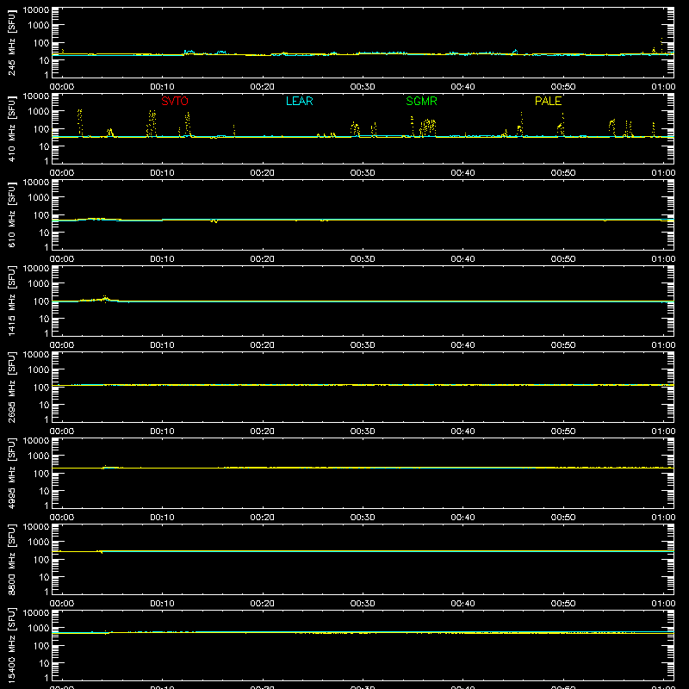689x689 pixels.
Task: Select the 410 MHz [SFU] axis title
Action: coord(11,128)
